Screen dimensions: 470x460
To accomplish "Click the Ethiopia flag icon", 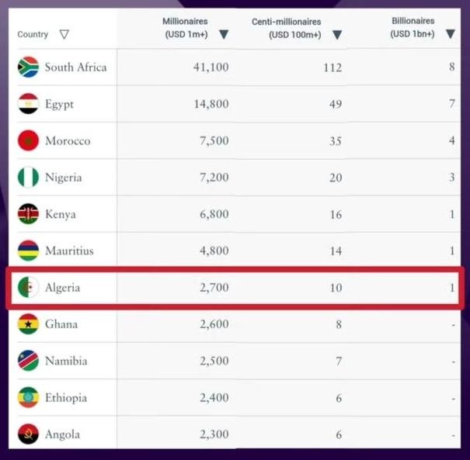I will click(28, 398).
